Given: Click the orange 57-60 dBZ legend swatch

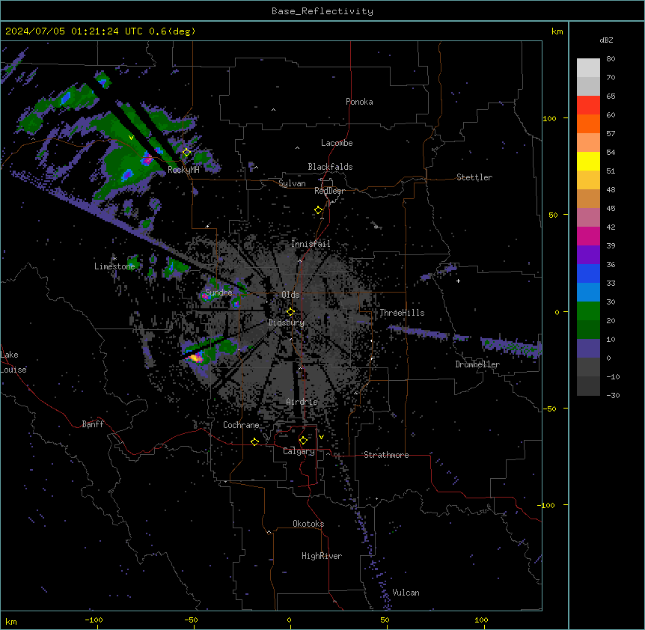Looking at the screenshot, I should click(x=588, y=123).
